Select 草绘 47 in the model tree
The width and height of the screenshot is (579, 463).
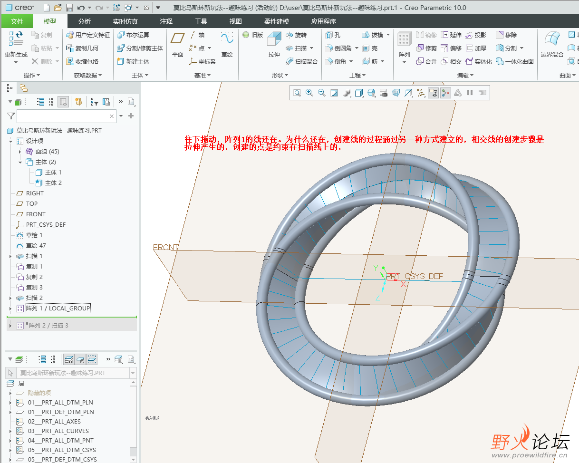pos(36,246)
